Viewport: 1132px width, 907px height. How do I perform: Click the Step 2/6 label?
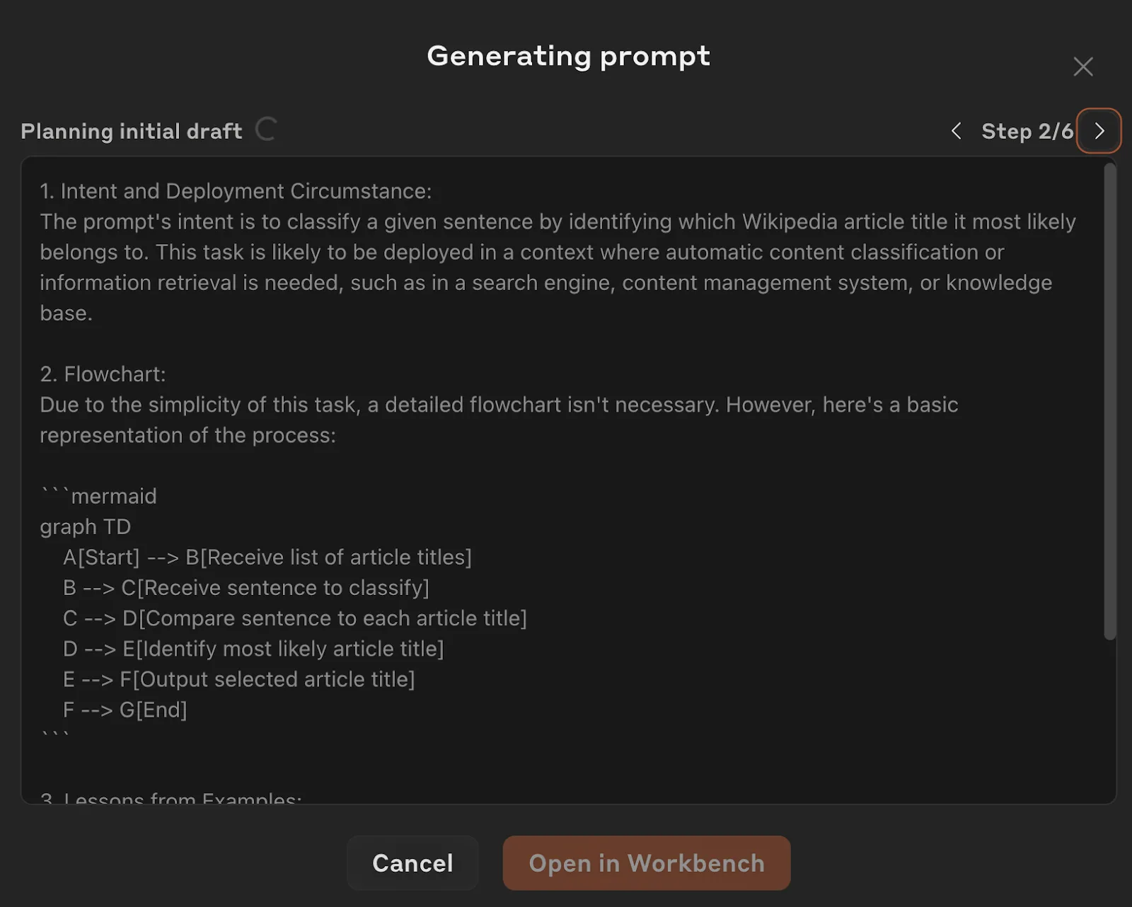(x=1027, y=131)
